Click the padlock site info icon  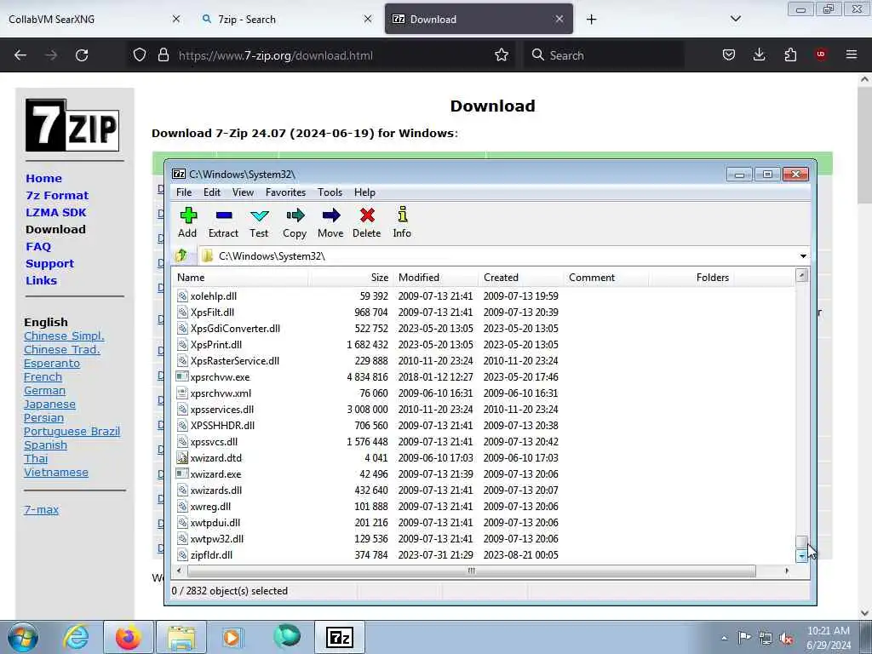(x=163, y=55)
